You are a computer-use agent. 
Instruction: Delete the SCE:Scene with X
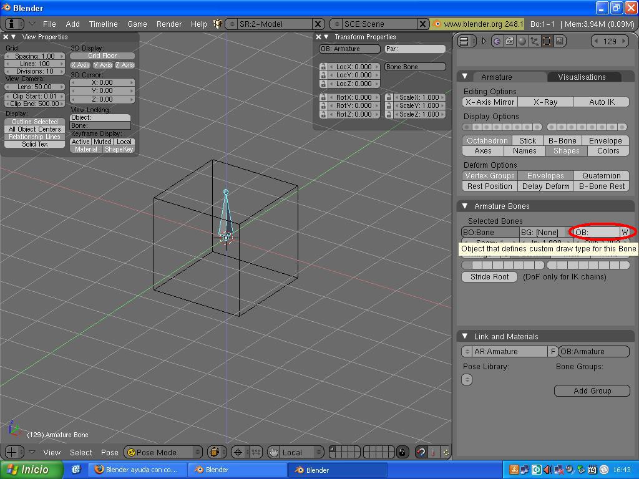[x=423, y=24]
